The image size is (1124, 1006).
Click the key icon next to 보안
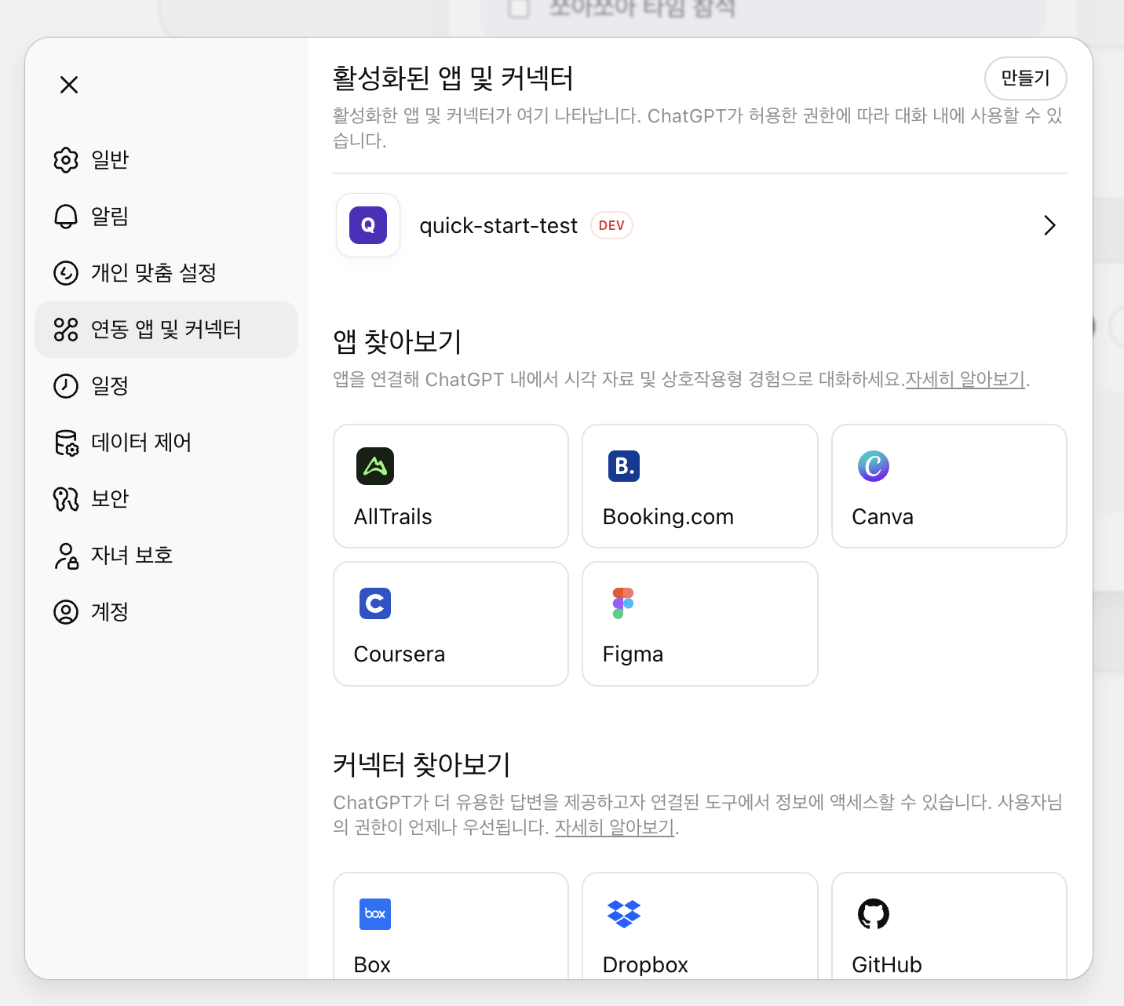click(x=66, y=499)
